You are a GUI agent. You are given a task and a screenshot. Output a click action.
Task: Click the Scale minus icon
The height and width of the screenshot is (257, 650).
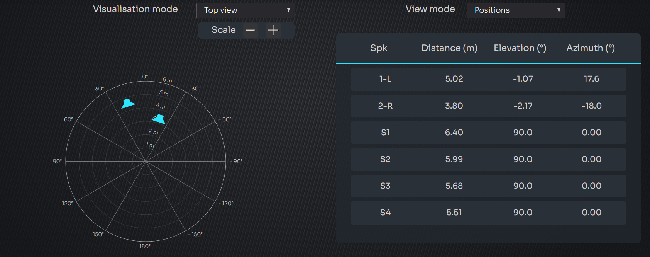(x=251, y=30)
